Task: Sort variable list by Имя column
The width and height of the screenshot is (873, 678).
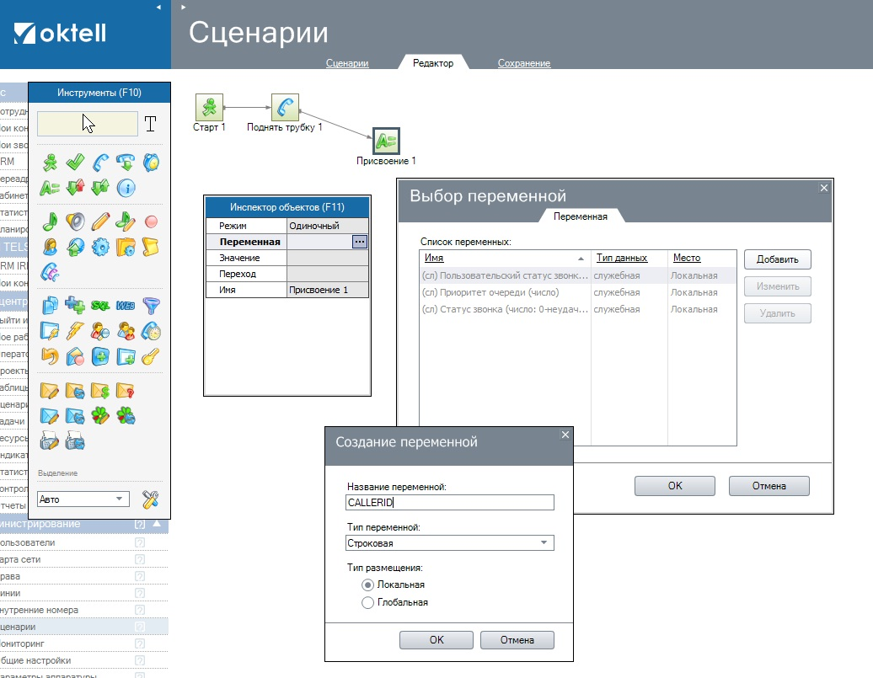Action: (x=503, y=258)
